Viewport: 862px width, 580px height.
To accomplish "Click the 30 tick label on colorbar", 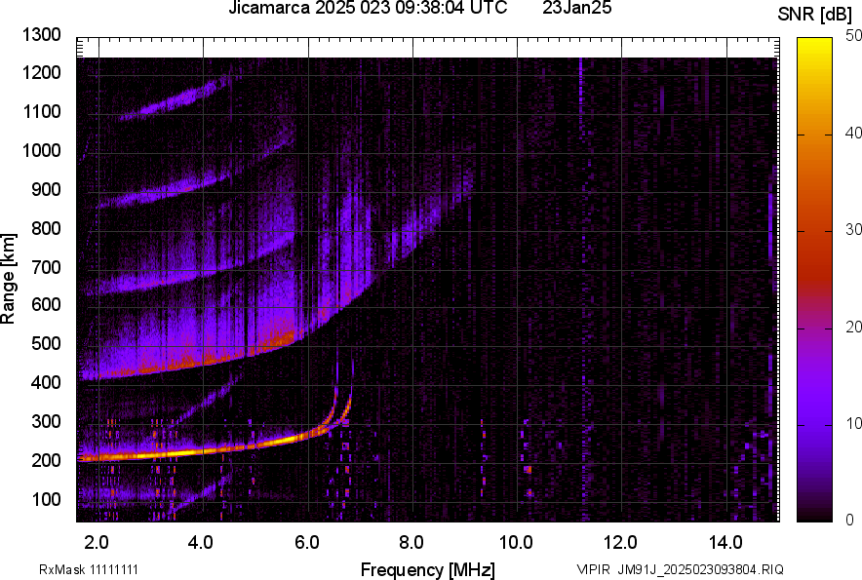I will click(x=853, y=230).
